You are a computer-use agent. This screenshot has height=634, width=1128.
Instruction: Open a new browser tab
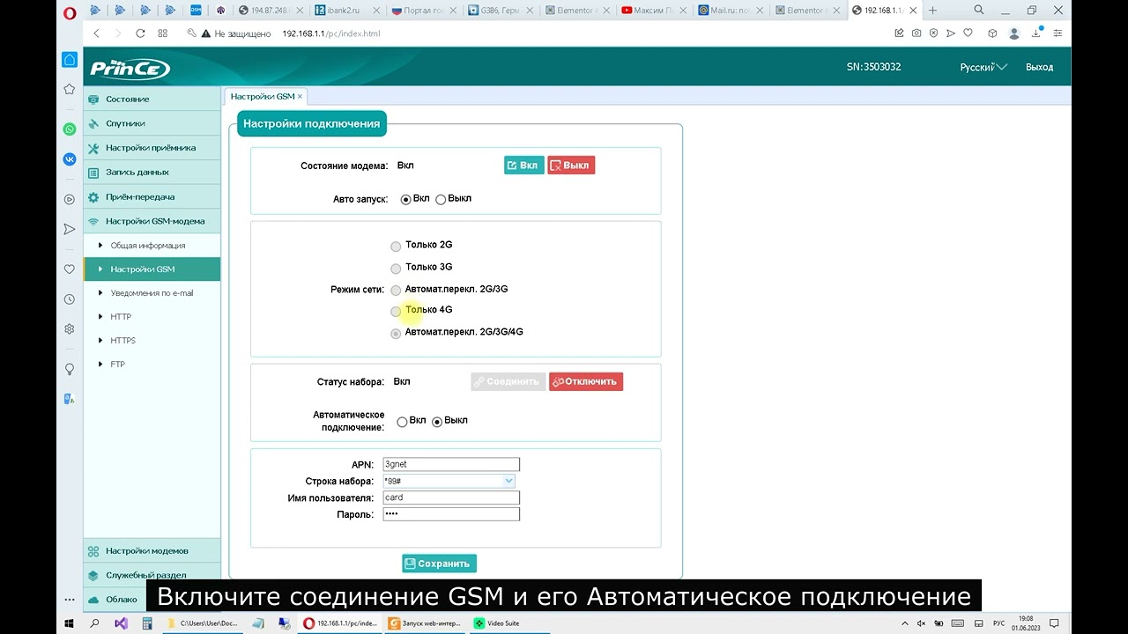[x=933, y=11]
